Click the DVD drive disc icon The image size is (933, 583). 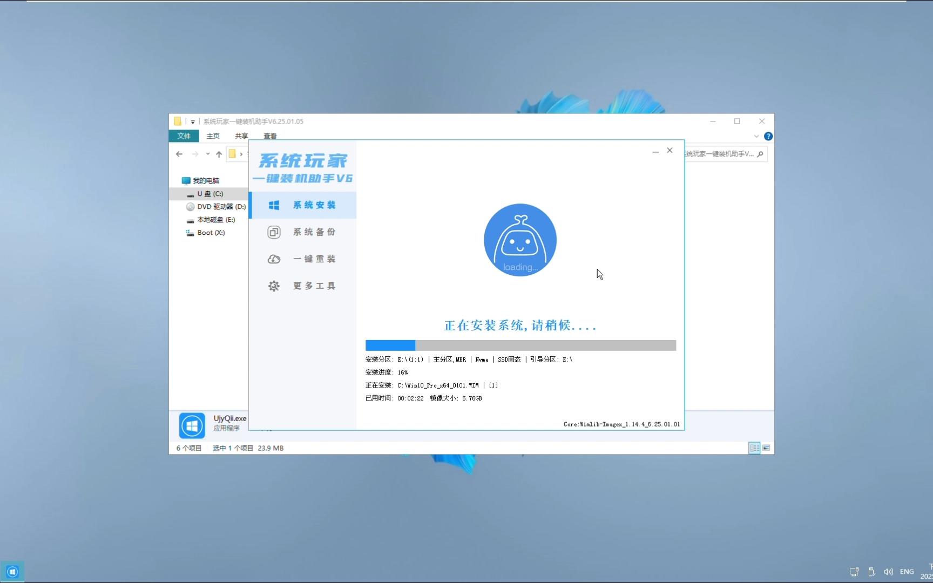pyautogui.click(x=190, y=207)
